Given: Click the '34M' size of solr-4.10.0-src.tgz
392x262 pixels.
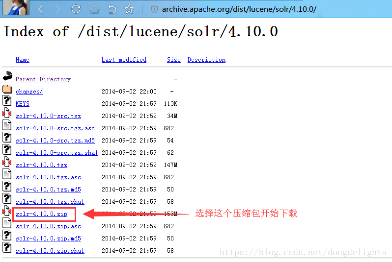Looking at the screenshot, I should [172, 116].
